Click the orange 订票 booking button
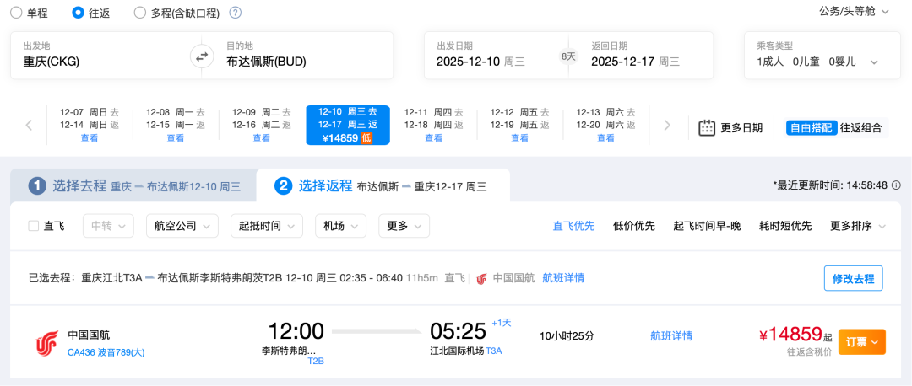 tap(861, 341)
